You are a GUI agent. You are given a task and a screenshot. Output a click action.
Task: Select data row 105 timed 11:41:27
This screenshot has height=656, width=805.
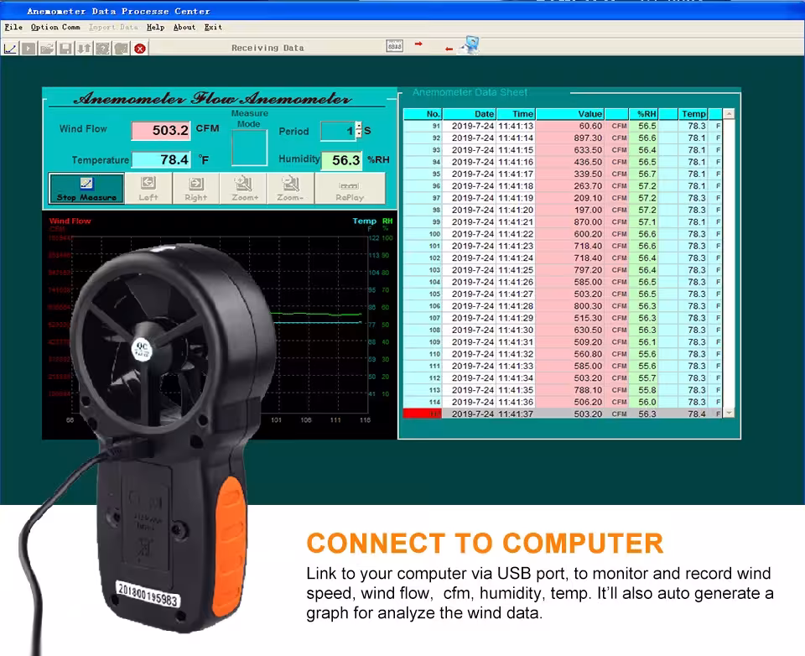pos(563,294)
